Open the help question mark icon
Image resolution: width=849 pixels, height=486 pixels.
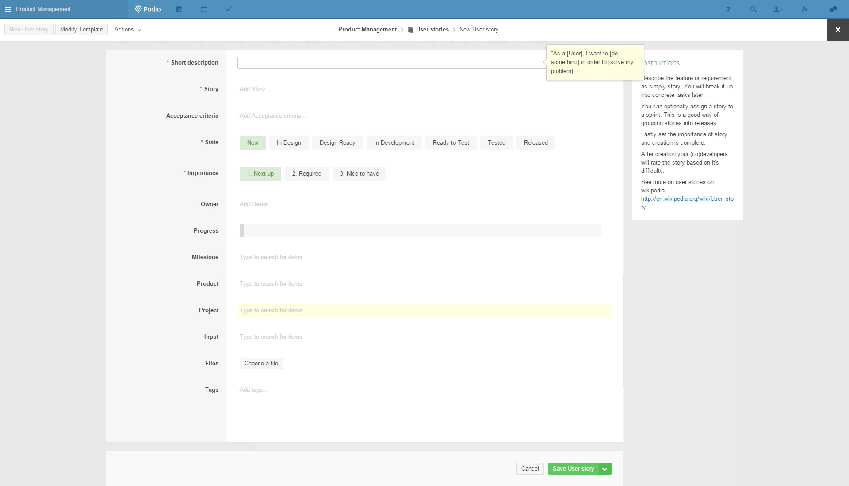click(728, 9)
